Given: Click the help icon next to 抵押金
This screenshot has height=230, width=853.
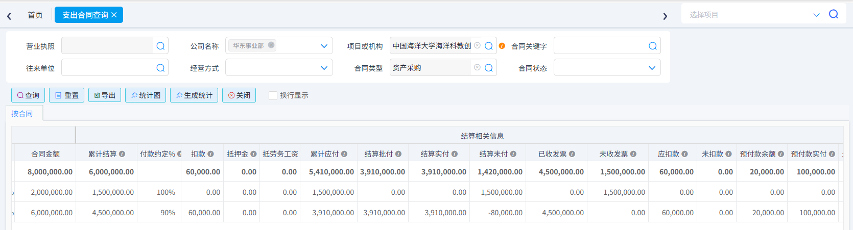Looking at the screenshot, I should click(x=253, y=154).
